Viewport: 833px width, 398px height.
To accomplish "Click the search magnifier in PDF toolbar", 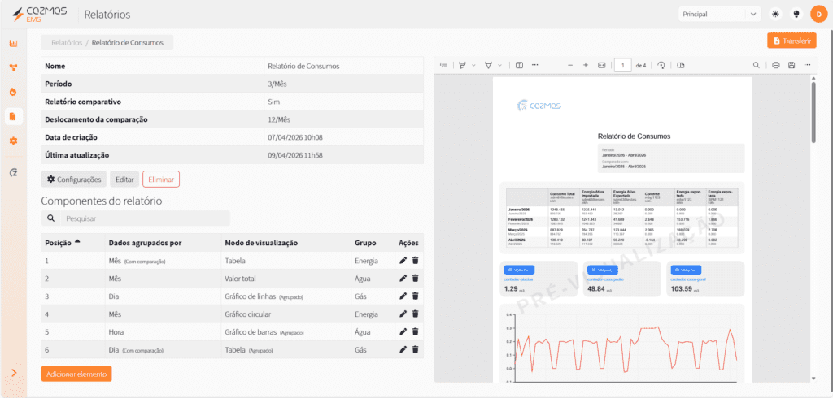I will [757, 65].
